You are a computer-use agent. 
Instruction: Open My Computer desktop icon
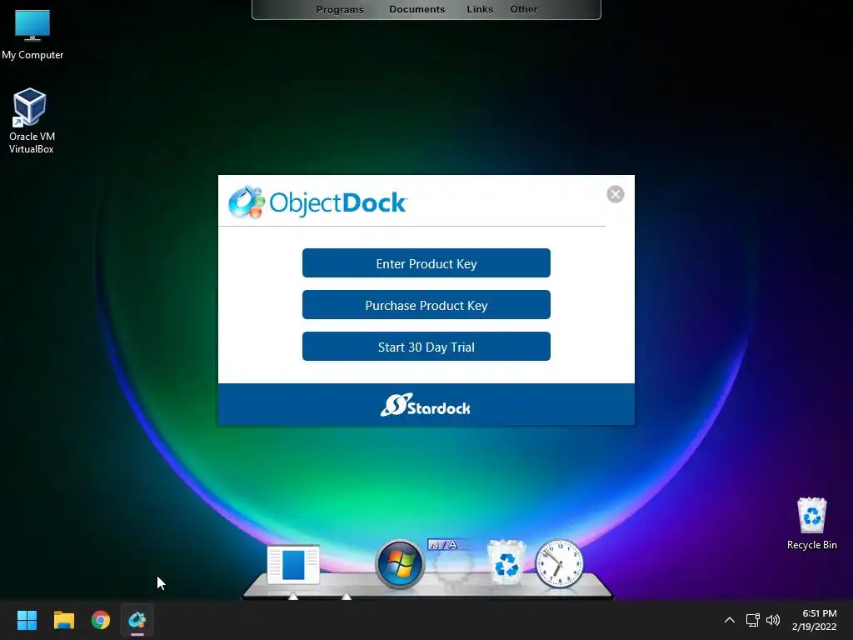32,35
